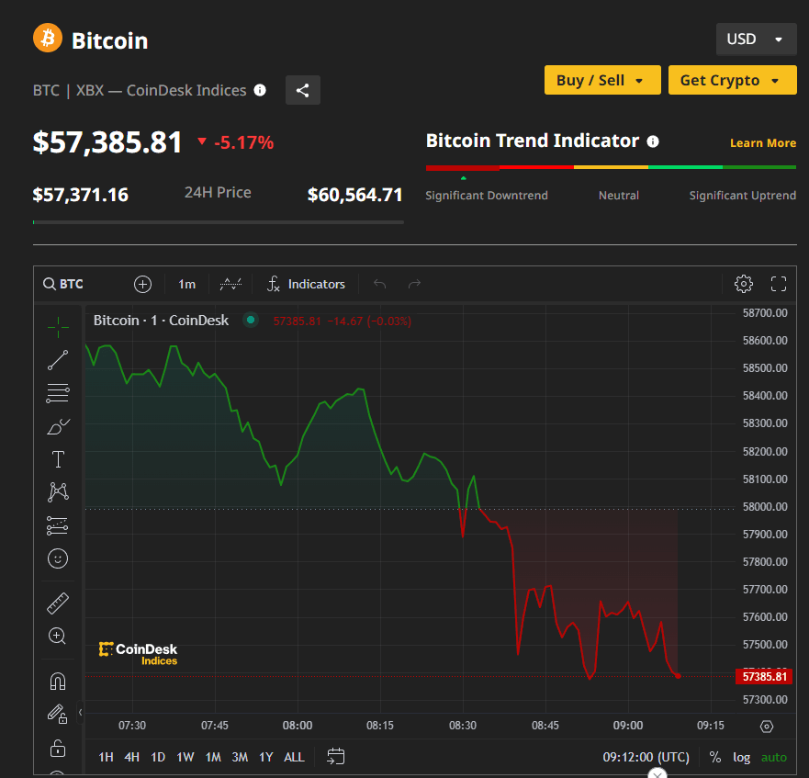Open the Indicators menu
The height and width of the screenshot is (778, 809).
click(x=306, y=284)
